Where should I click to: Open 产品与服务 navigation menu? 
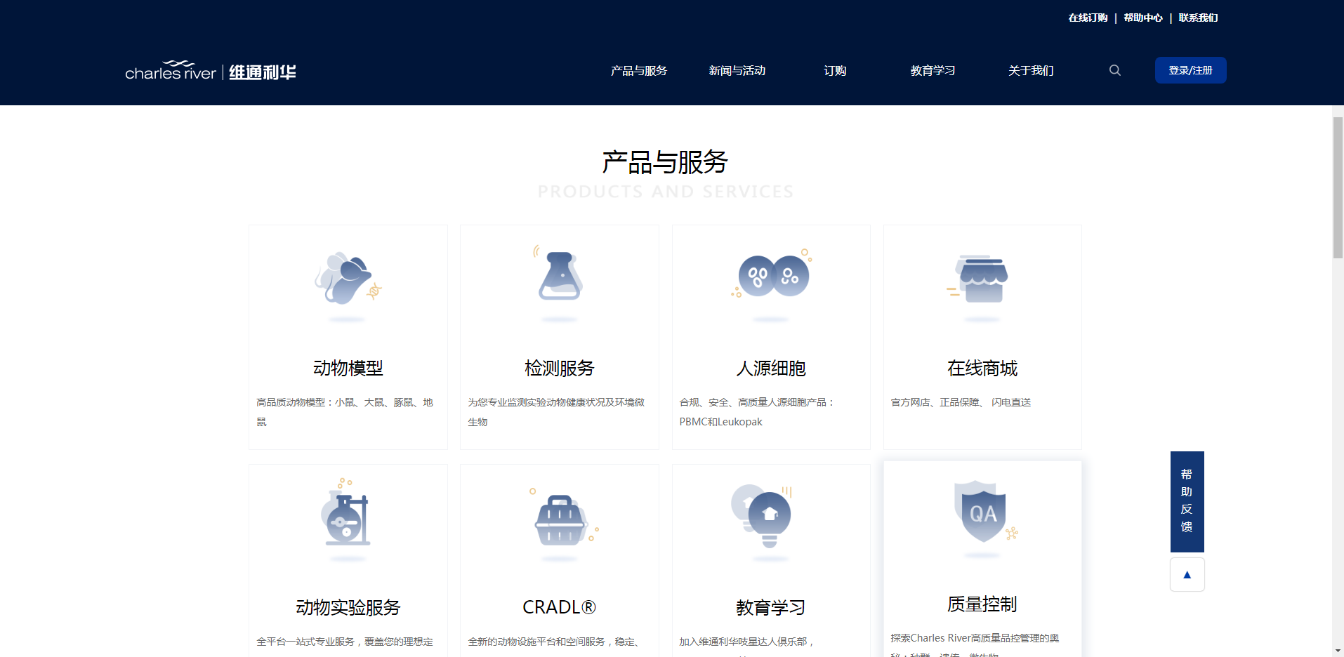pos(639,71)
